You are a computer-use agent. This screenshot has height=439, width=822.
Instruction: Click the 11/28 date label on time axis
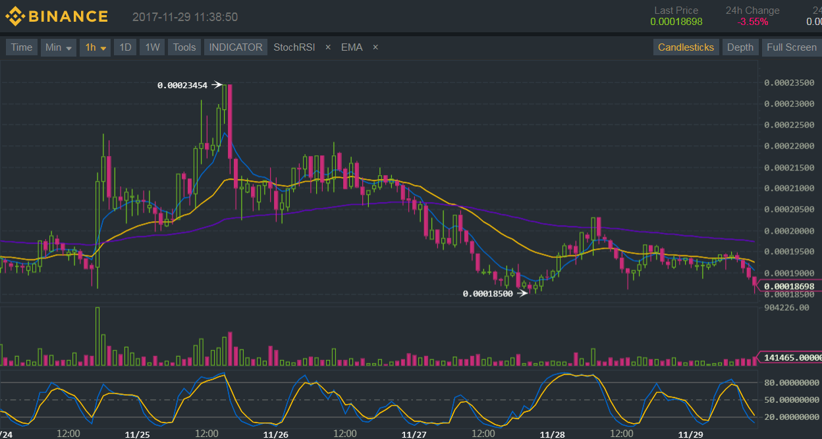[552, 434]
